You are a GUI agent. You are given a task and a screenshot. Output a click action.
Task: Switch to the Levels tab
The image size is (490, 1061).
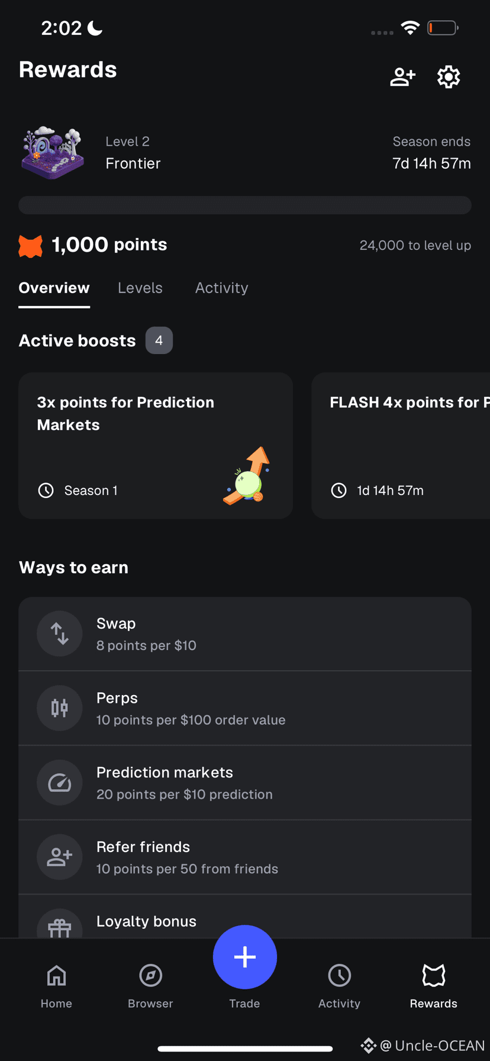[x=140, y=288]
